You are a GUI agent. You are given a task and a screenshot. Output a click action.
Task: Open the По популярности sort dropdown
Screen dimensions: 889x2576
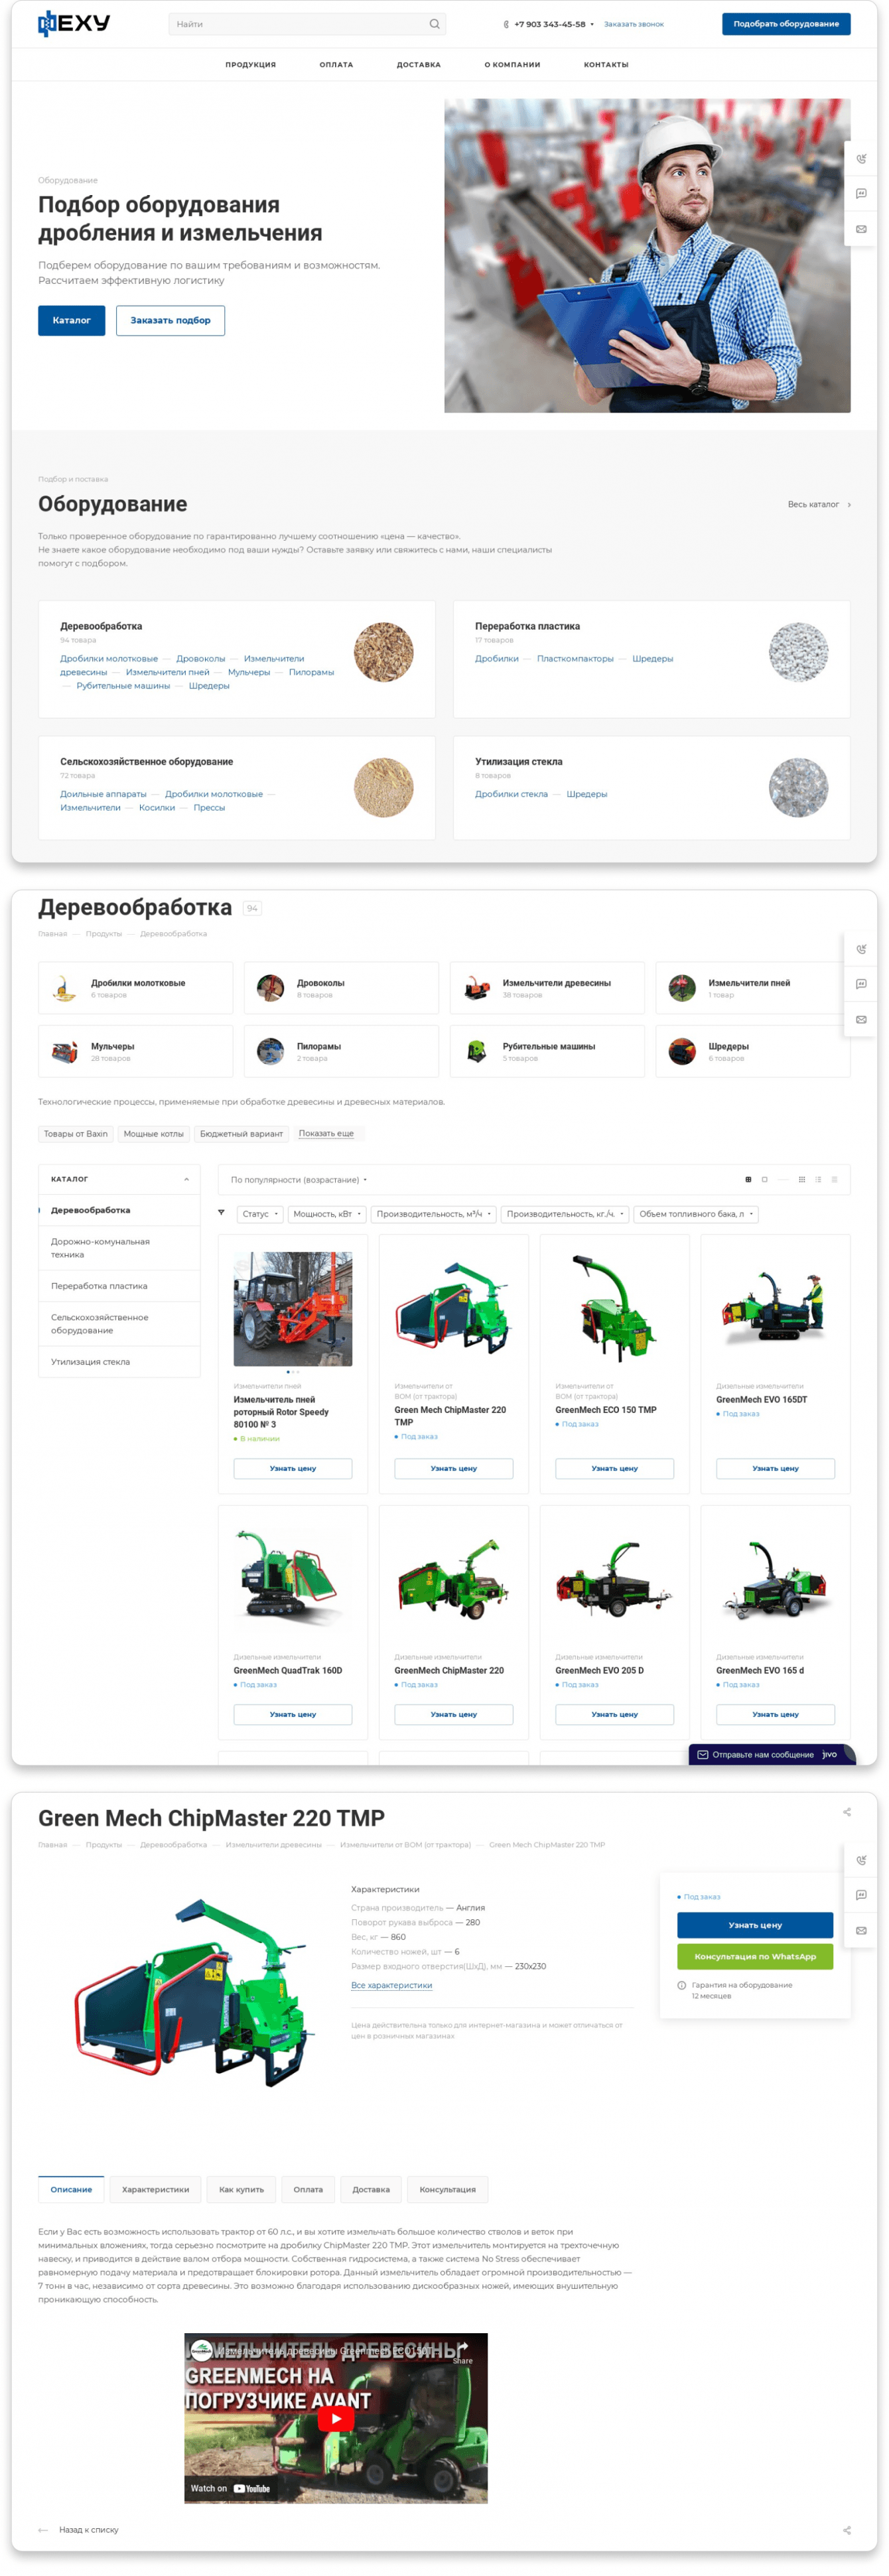click(x=299, y=1180)
